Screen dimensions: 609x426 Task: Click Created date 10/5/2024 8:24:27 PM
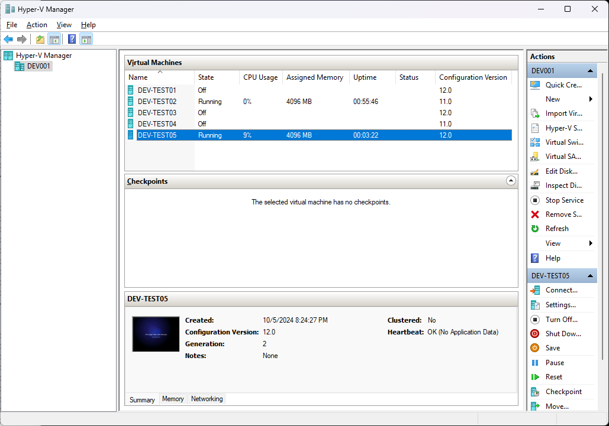pyautogui.click(x=295, y=320)
